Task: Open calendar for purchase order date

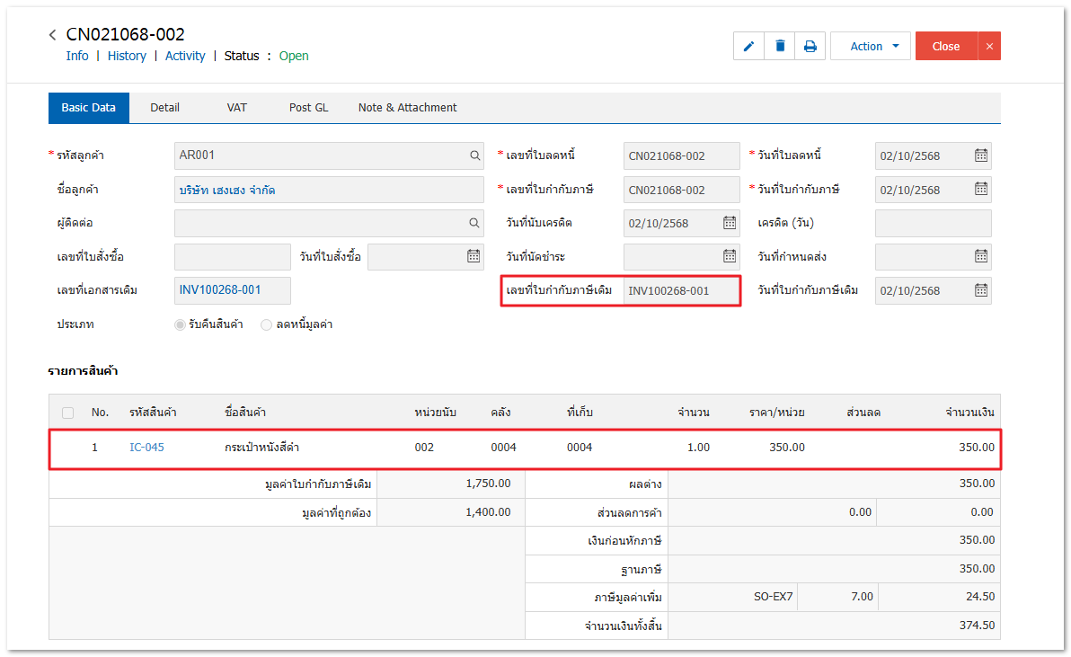Action: 474,256
